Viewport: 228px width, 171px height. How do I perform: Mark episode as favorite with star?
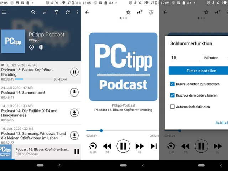128,12
